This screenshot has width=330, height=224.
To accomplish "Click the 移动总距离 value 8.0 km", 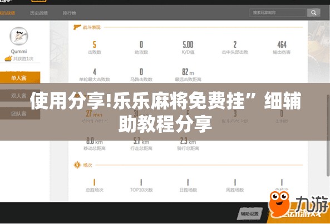I will coord(95,141).
